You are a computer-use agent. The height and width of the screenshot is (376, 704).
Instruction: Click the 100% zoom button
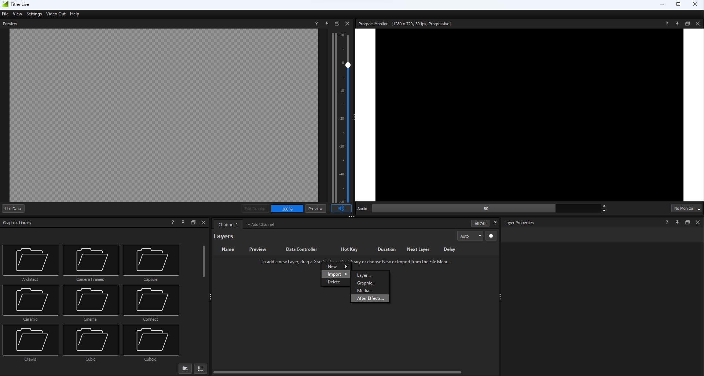pos(287,209)
